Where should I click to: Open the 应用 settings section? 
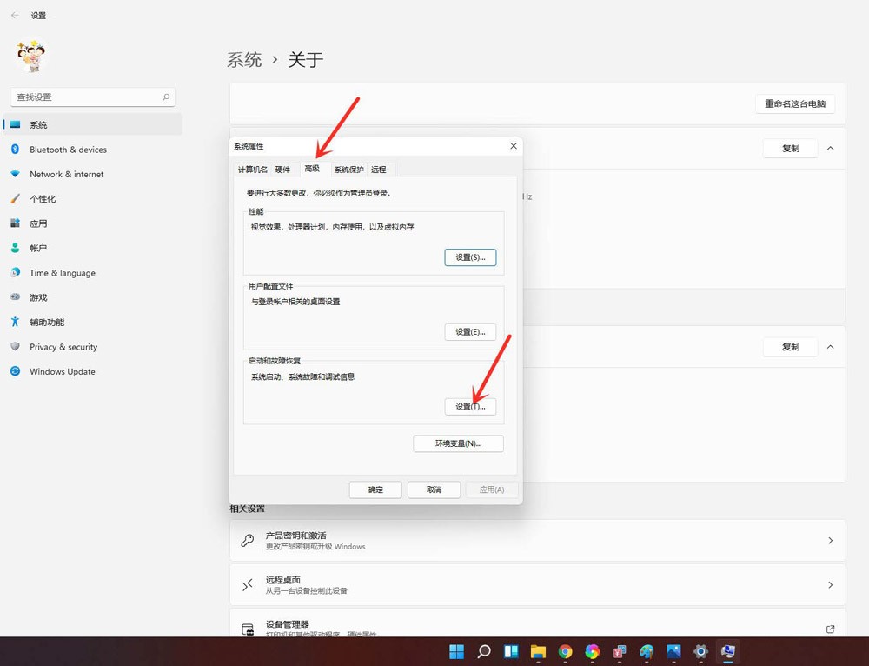pyautogui.click(x=38, y=223)
